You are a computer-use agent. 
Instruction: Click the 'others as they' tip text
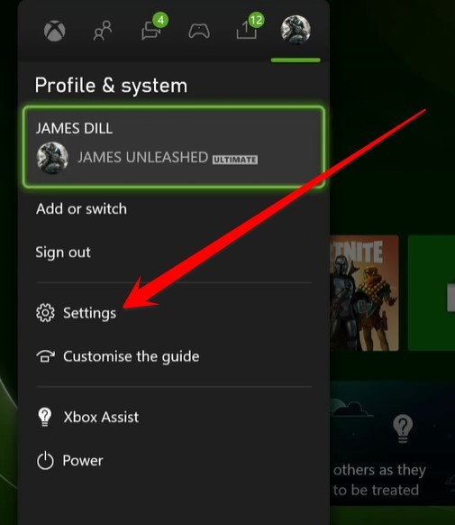379,470
